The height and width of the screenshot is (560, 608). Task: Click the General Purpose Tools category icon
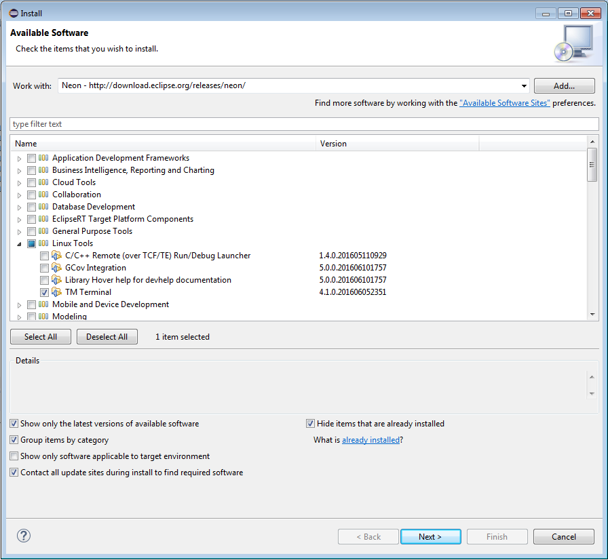point(43,231)
